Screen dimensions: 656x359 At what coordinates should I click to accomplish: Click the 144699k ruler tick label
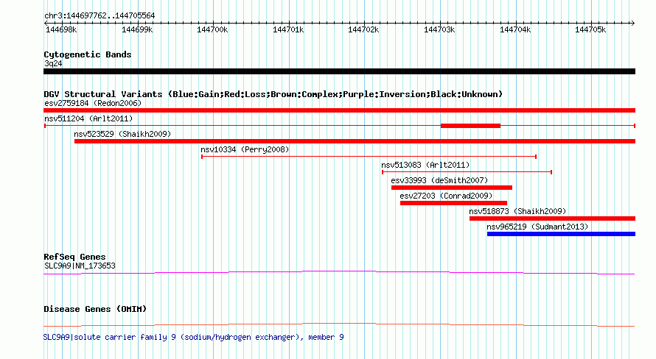(x=137, y=29)
